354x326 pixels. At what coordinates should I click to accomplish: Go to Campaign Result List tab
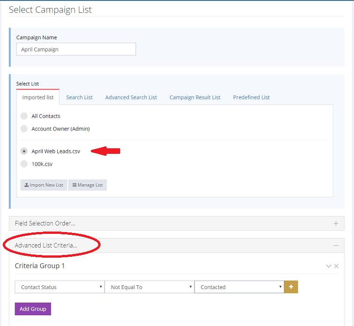point(195,97)
